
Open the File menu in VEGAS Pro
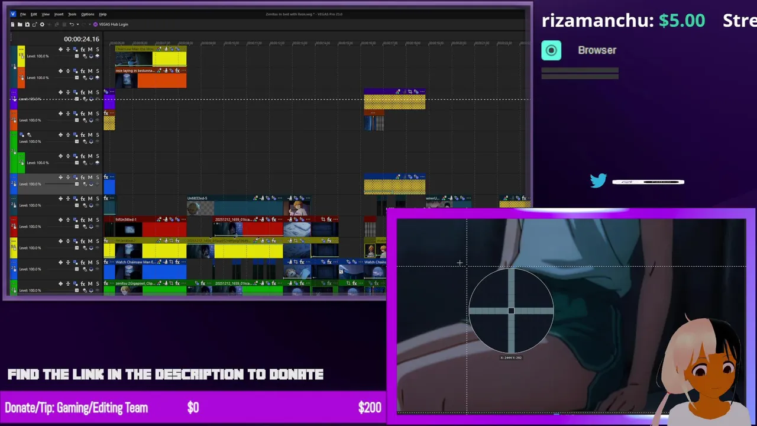pyautogui.click(x=22, y=14)
